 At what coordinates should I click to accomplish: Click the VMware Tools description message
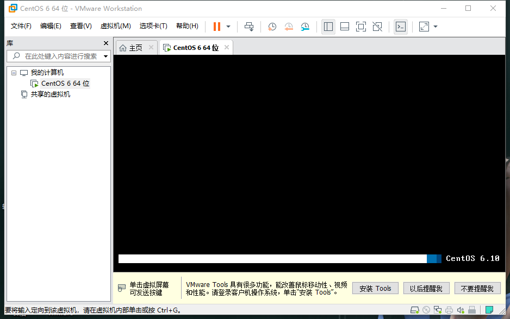266,289
